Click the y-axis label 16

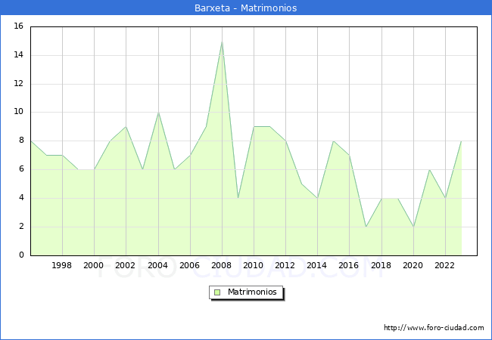(19, 26)
